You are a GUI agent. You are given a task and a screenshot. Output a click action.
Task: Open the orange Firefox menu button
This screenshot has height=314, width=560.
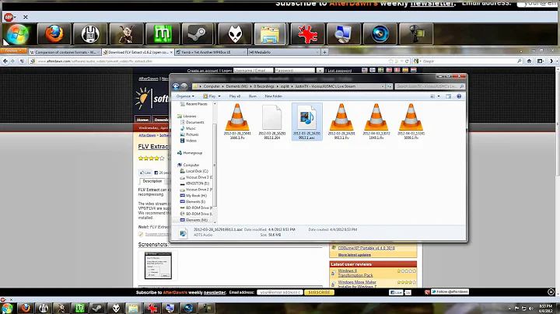pyautogui.click(x=13, y=51)
